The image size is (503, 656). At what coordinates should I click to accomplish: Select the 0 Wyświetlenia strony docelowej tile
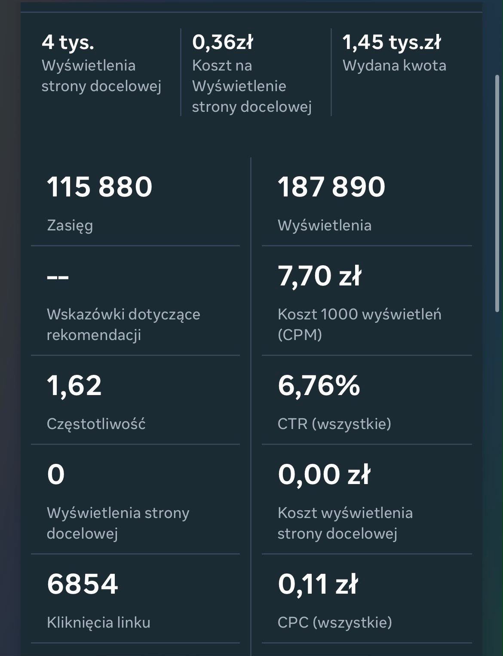135,500
